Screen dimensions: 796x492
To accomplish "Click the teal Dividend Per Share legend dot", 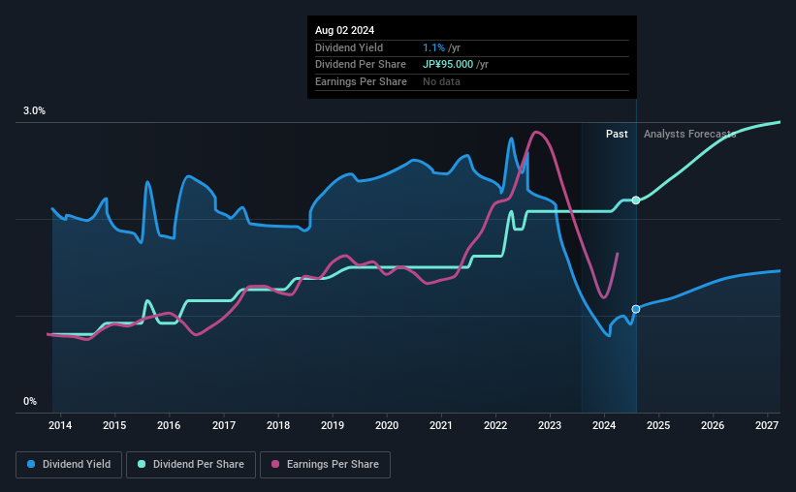I will pyautogui.click(x=143, y=465).
